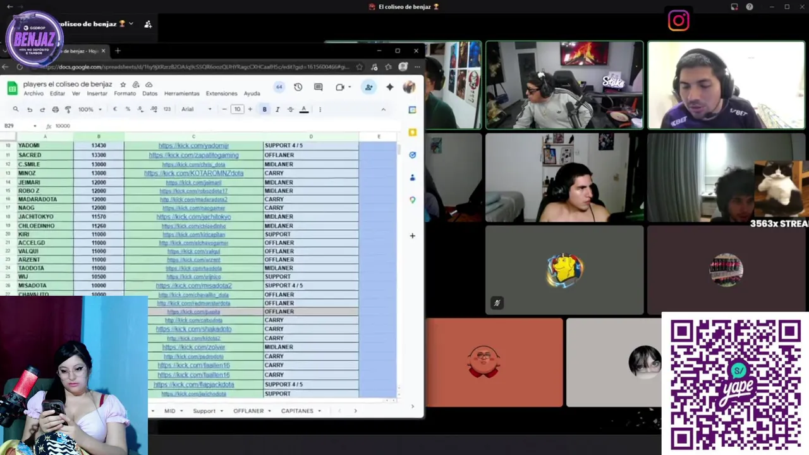Toggle strikethrough formatting

tap(291, 109)
